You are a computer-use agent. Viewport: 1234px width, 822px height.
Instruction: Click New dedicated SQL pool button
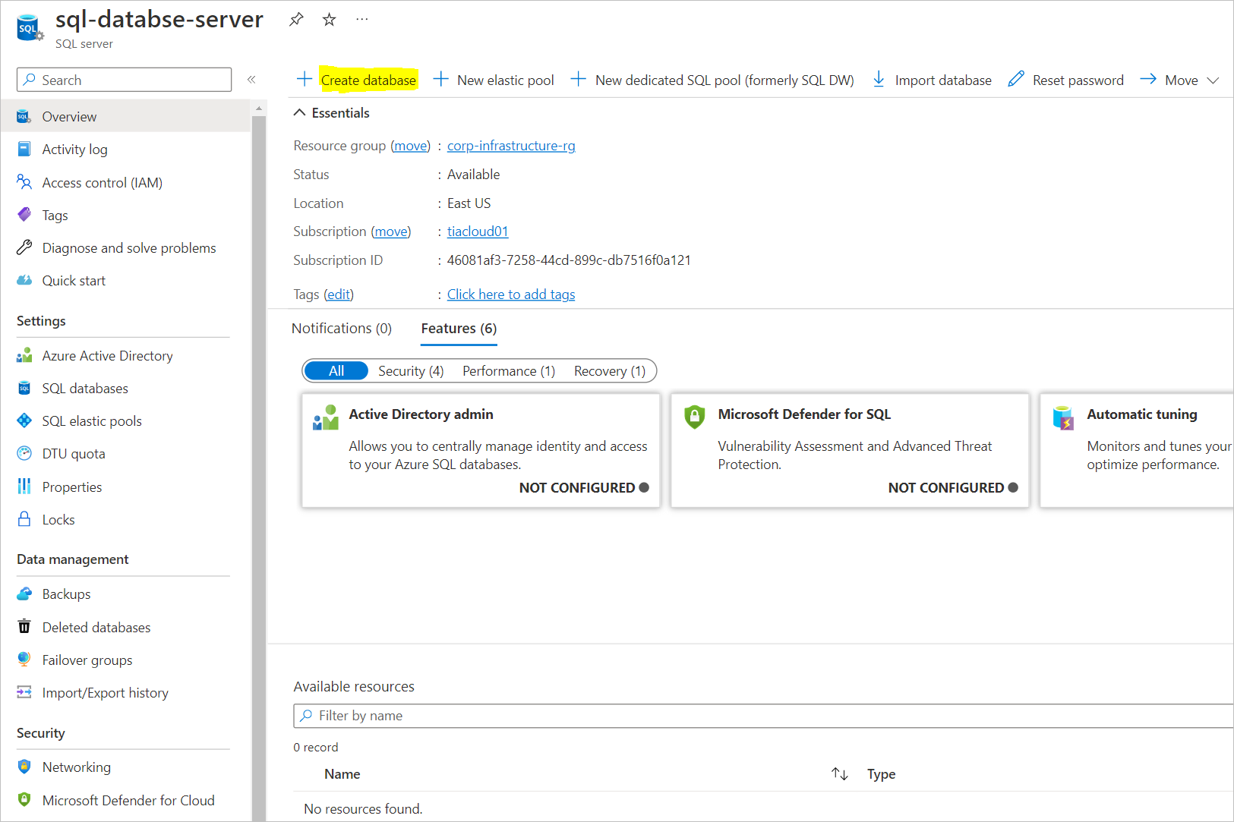coord(712,80)
